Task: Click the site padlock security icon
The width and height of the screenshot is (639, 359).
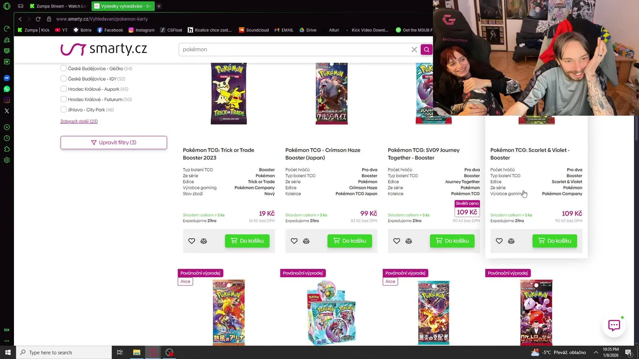Action: (x=49, y=19)
